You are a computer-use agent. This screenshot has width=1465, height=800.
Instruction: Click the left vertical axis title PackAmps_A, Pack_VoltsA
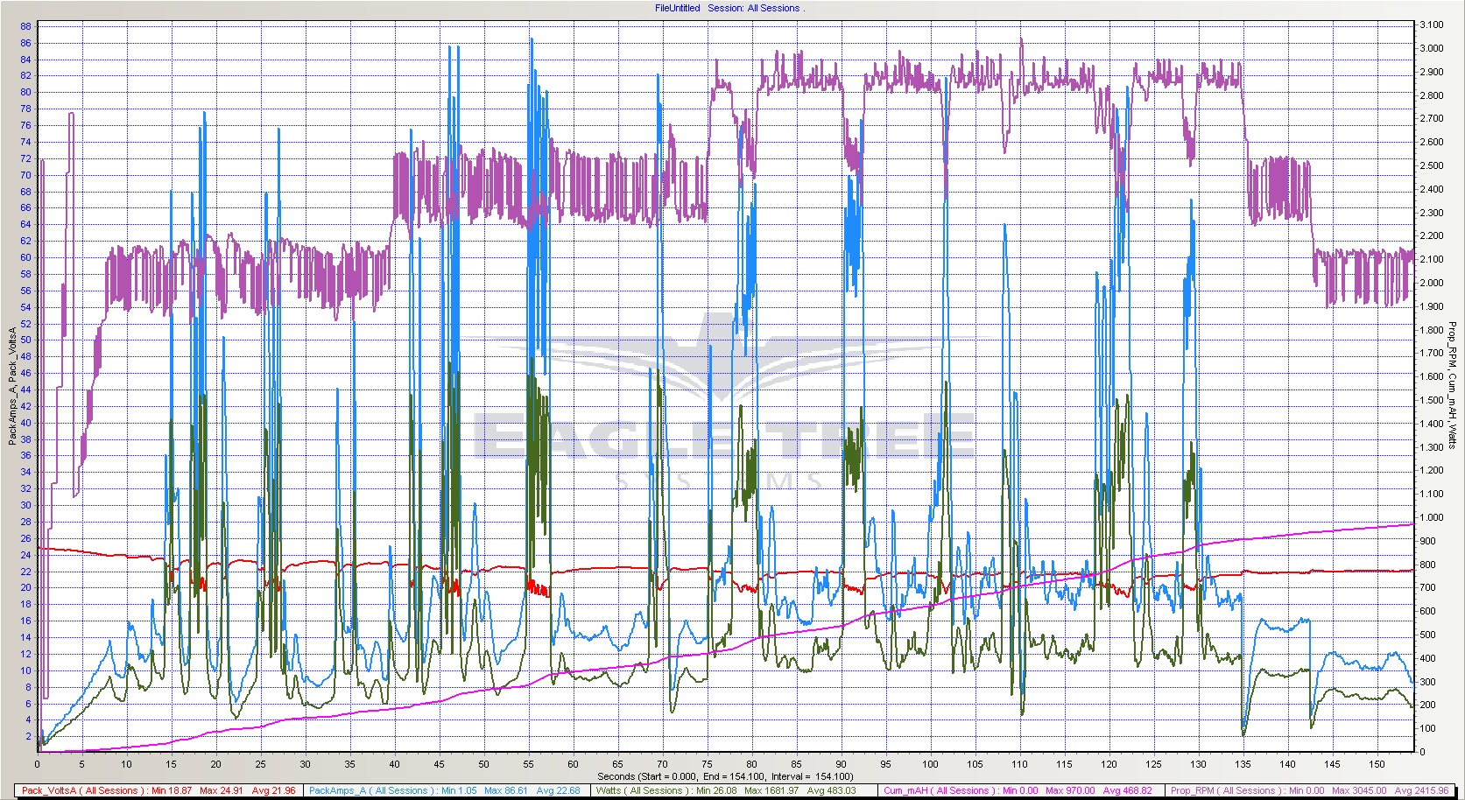tap(12, 386)
